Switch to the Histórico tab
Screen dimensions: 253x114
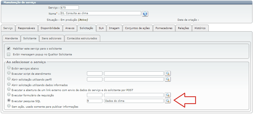click(x=200, y=28)
